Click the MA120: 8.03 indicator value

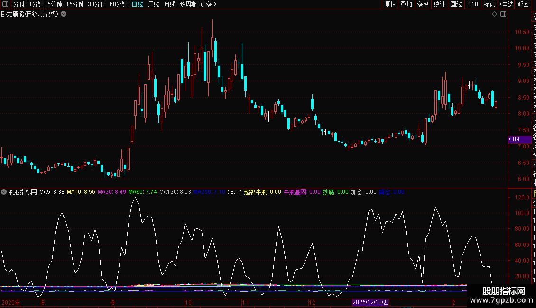point(175,192)
